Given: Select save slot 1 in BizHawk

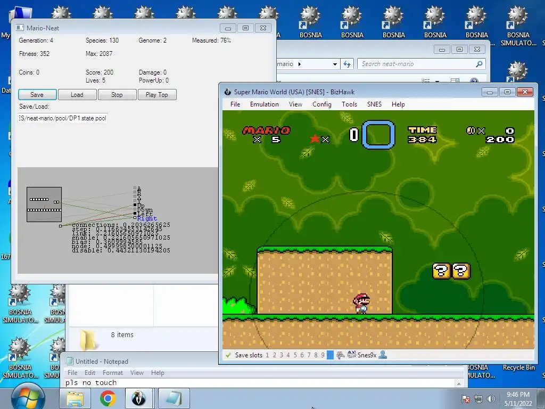Looking at the screenshot, I should [267, 355].
